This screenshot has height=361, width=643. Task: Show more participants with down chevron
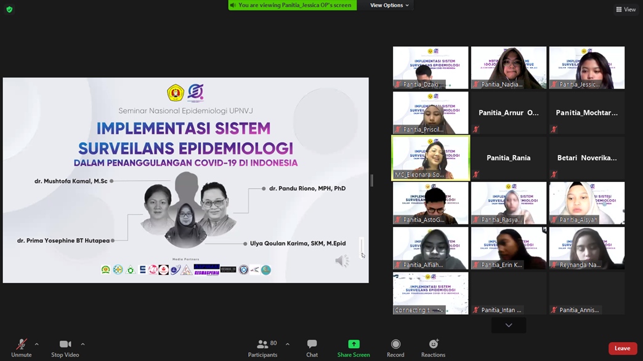[509, 325]
